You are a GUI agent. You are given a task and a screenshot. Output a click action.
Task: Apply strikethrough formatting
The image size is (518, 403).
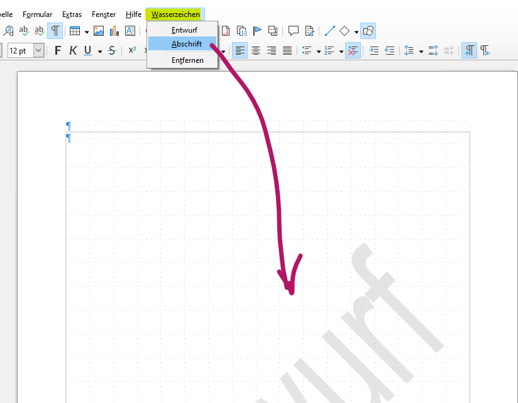[112, 50]
